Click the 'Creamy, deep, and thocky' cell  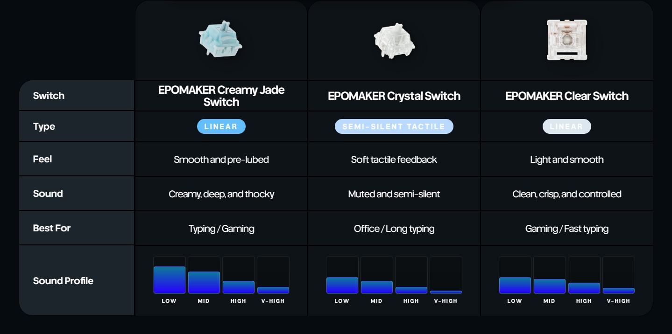click(x=221, y=194)
